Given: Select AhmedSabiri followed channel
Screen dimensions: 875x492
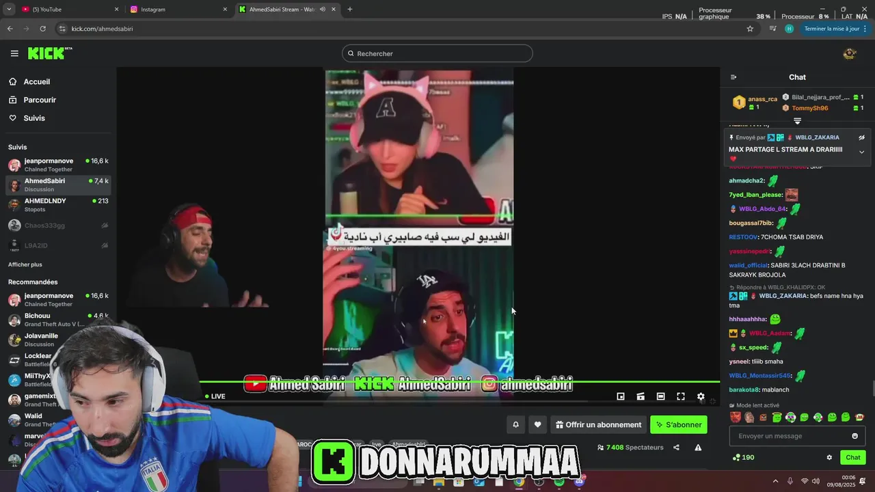Looking at the screenshot, I should click(x=58, y=185).
